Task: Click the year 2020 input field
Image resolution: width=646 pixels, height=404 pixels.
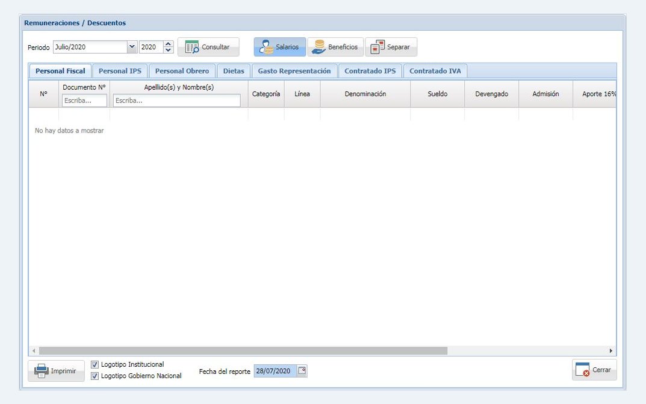Action: (151, 47)
